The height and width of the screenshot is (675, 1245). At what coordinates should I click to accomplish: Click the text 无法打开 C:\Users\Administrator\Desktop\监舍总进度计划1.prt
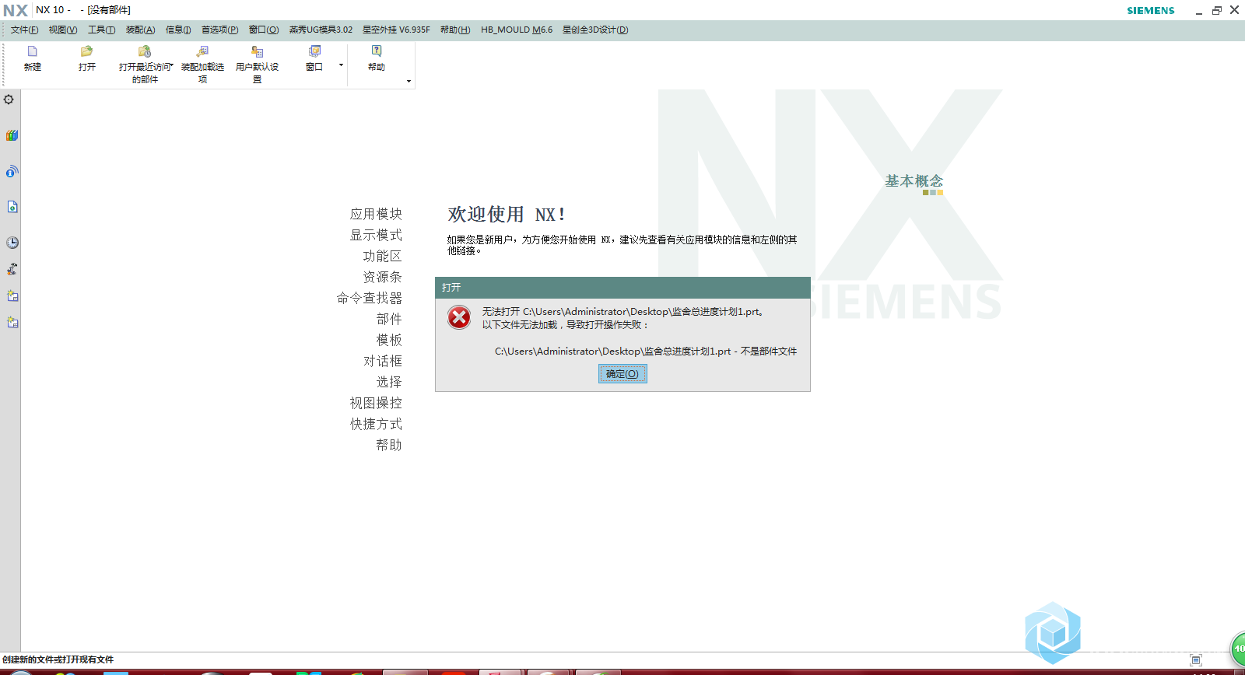(x=622, y=312)
